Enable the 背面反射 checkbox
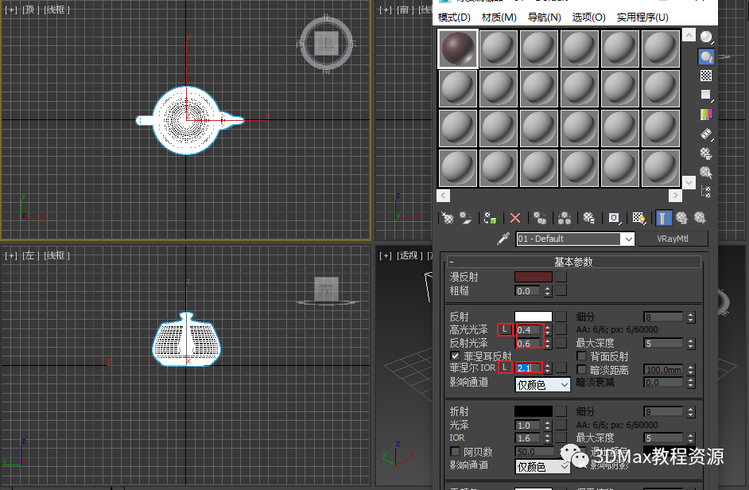Screen dimensions: 749x490 [582, 356]
